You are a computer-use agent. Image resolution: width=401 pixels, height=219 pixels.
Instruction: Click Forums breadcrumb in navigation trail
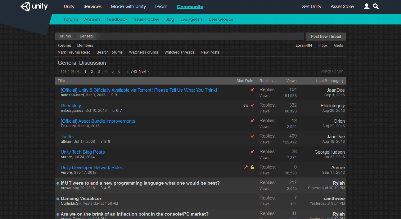(x=64, y=36)
